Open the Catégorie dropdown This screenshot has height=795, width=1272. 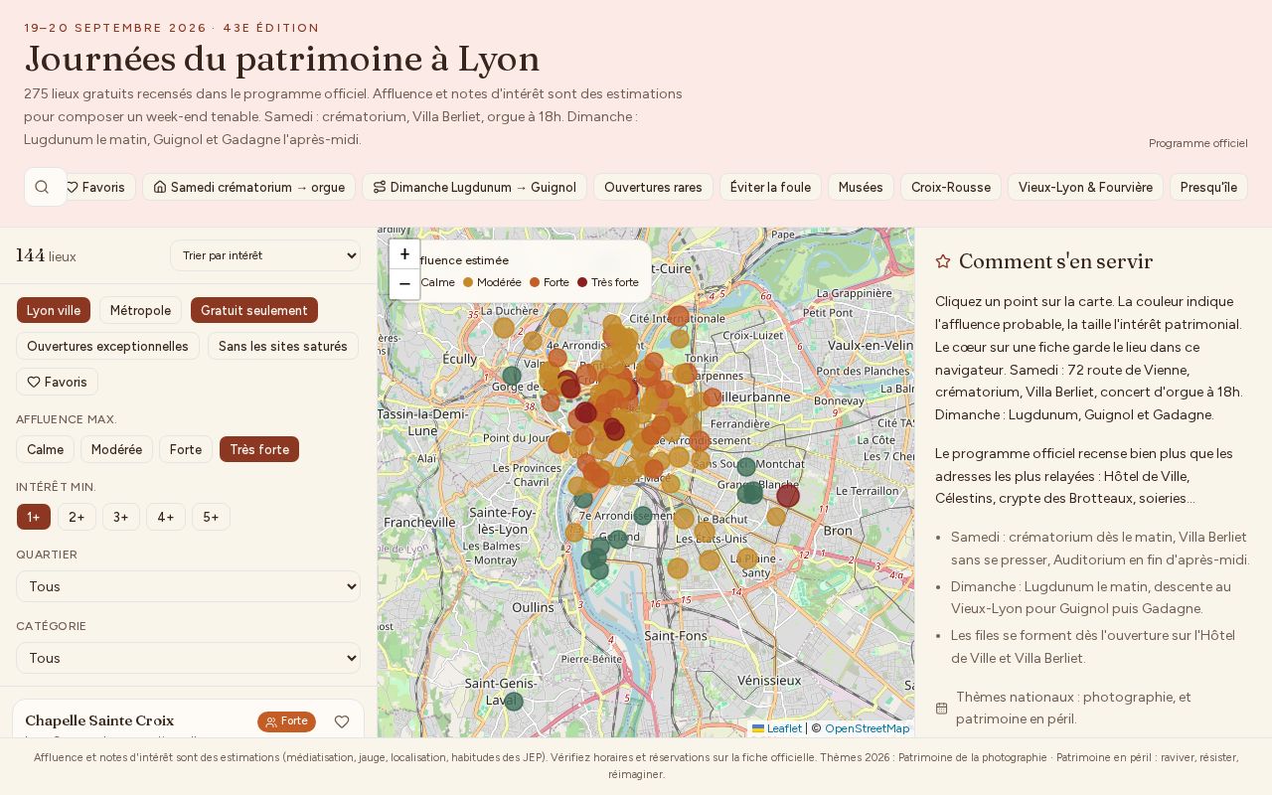pos(188,658)
